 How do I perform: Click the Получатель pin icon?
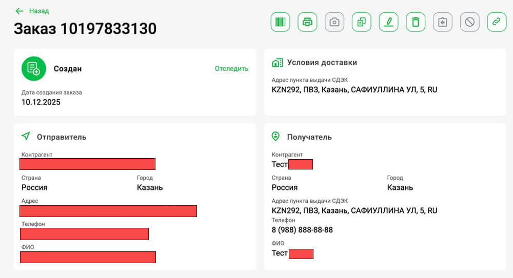coord(276,136)
